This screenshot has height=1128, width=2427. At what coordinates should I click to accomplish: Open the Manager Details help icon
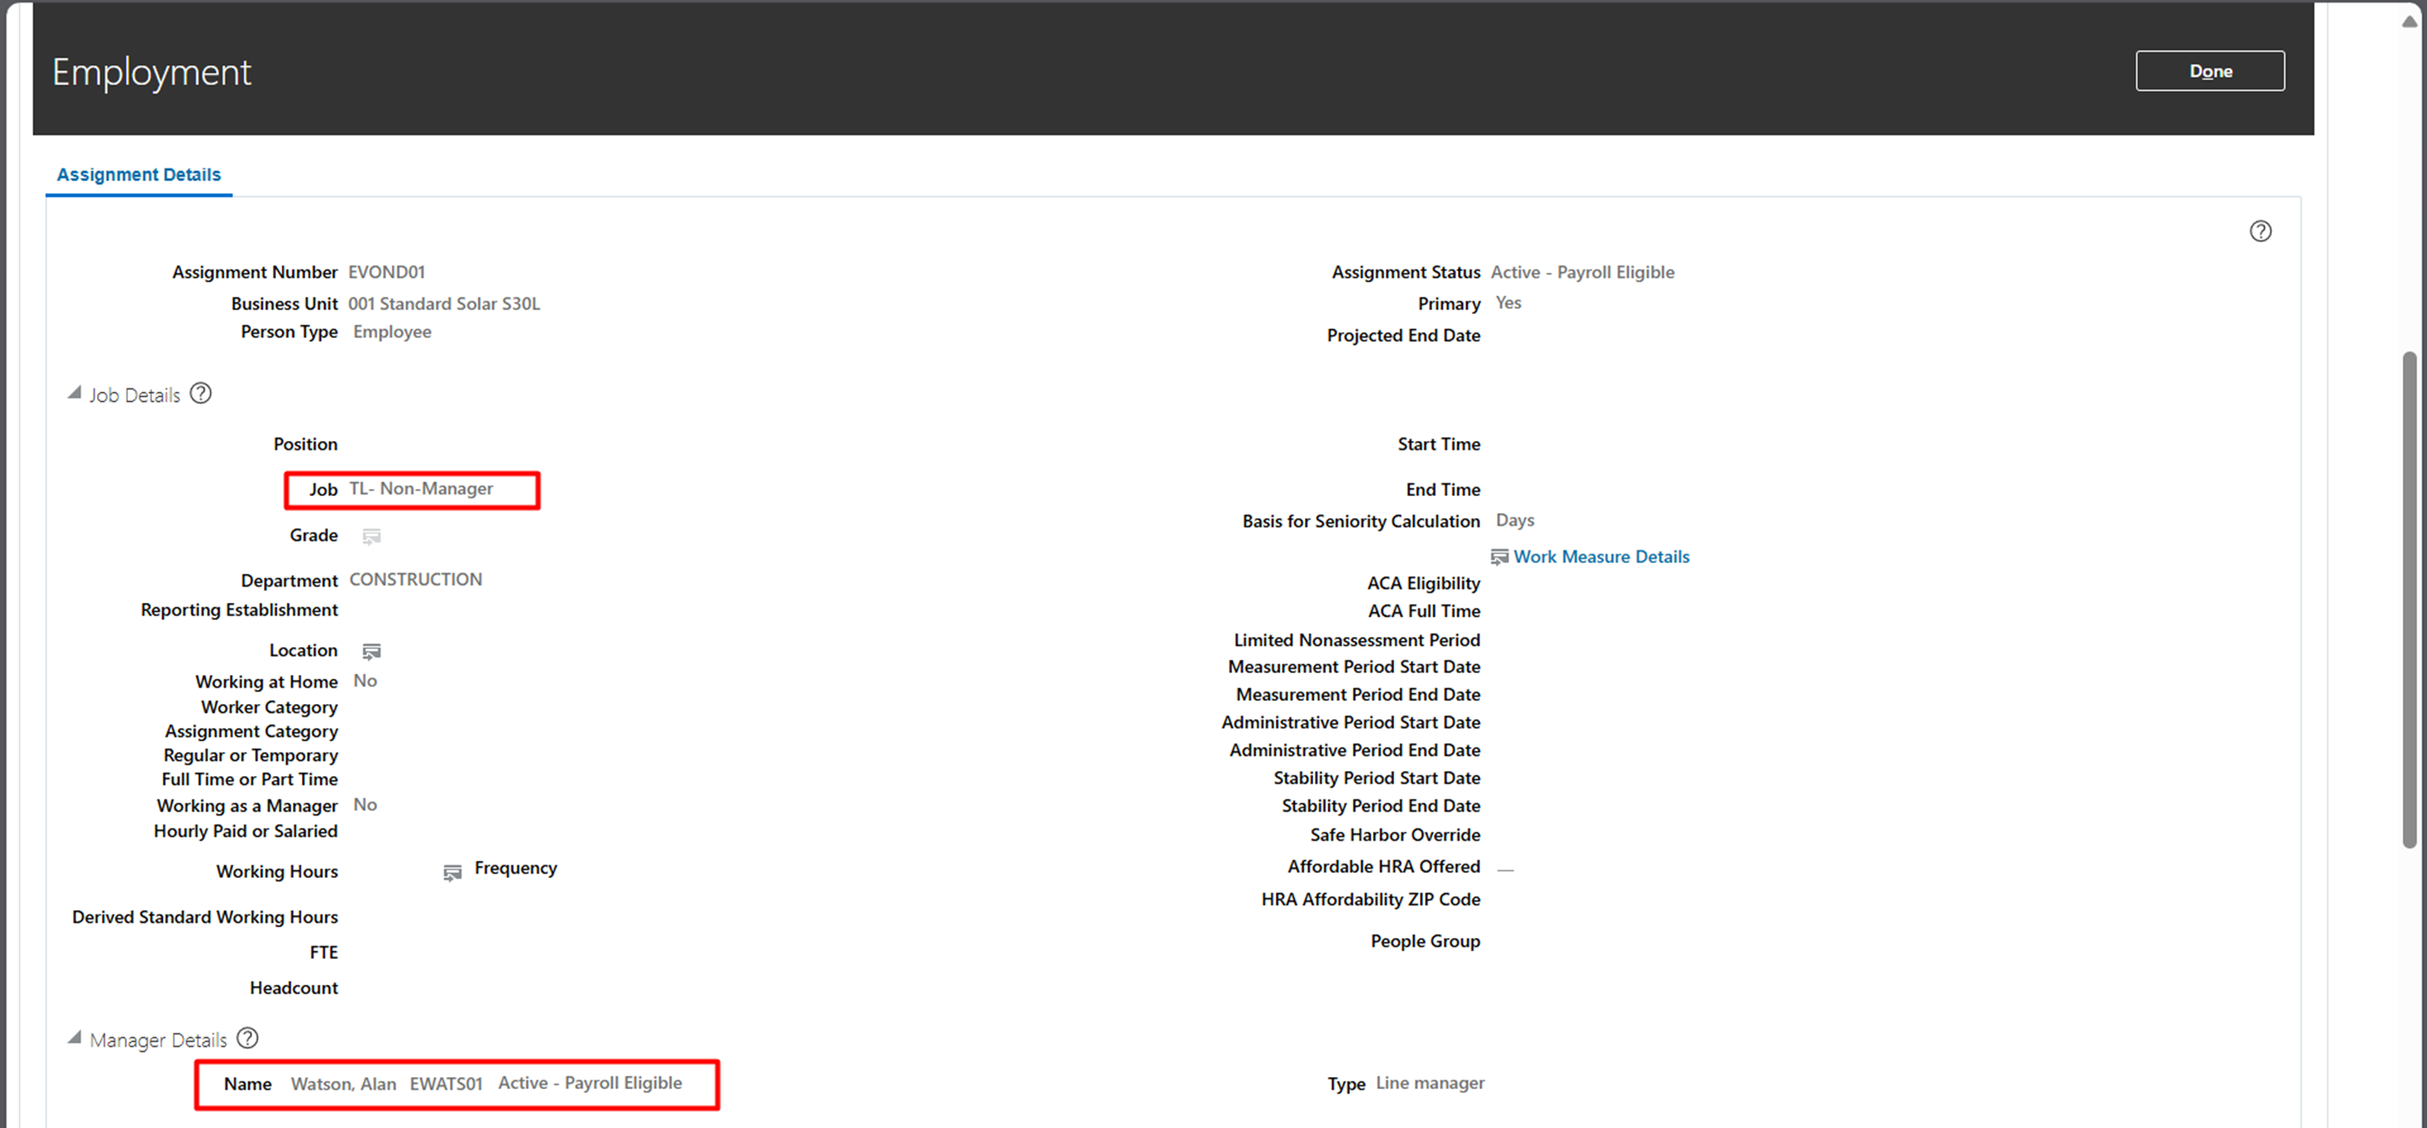(x=247, y=1037)
